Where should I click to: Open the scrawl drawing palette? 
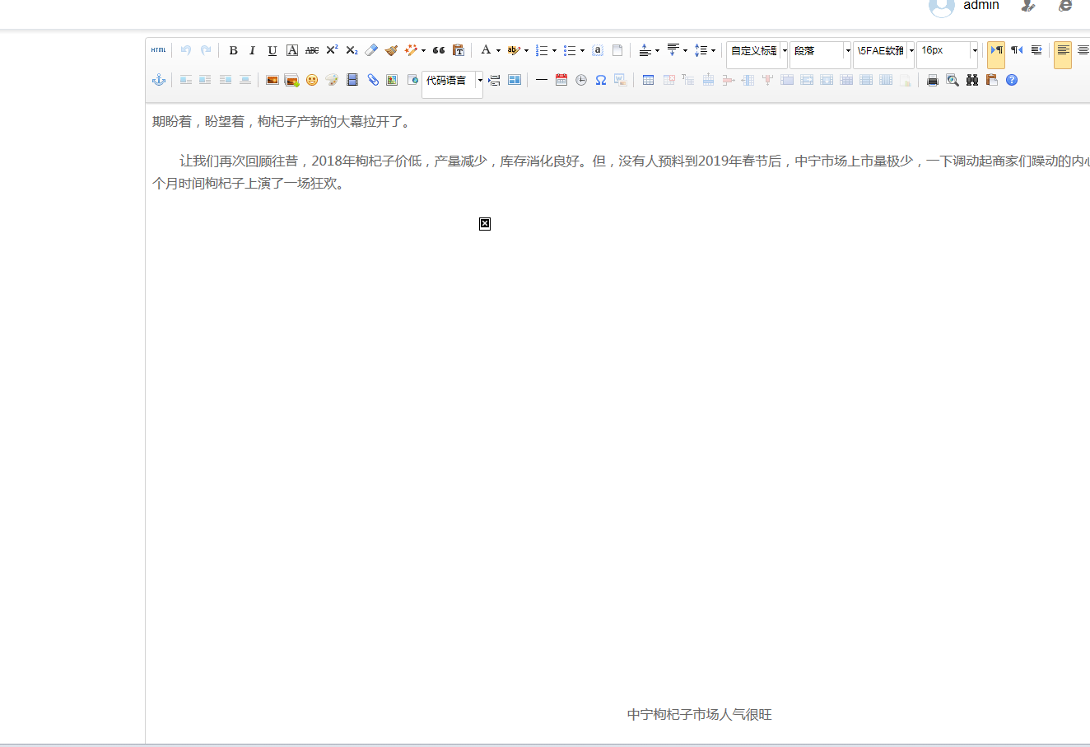[x=332, y=80]
